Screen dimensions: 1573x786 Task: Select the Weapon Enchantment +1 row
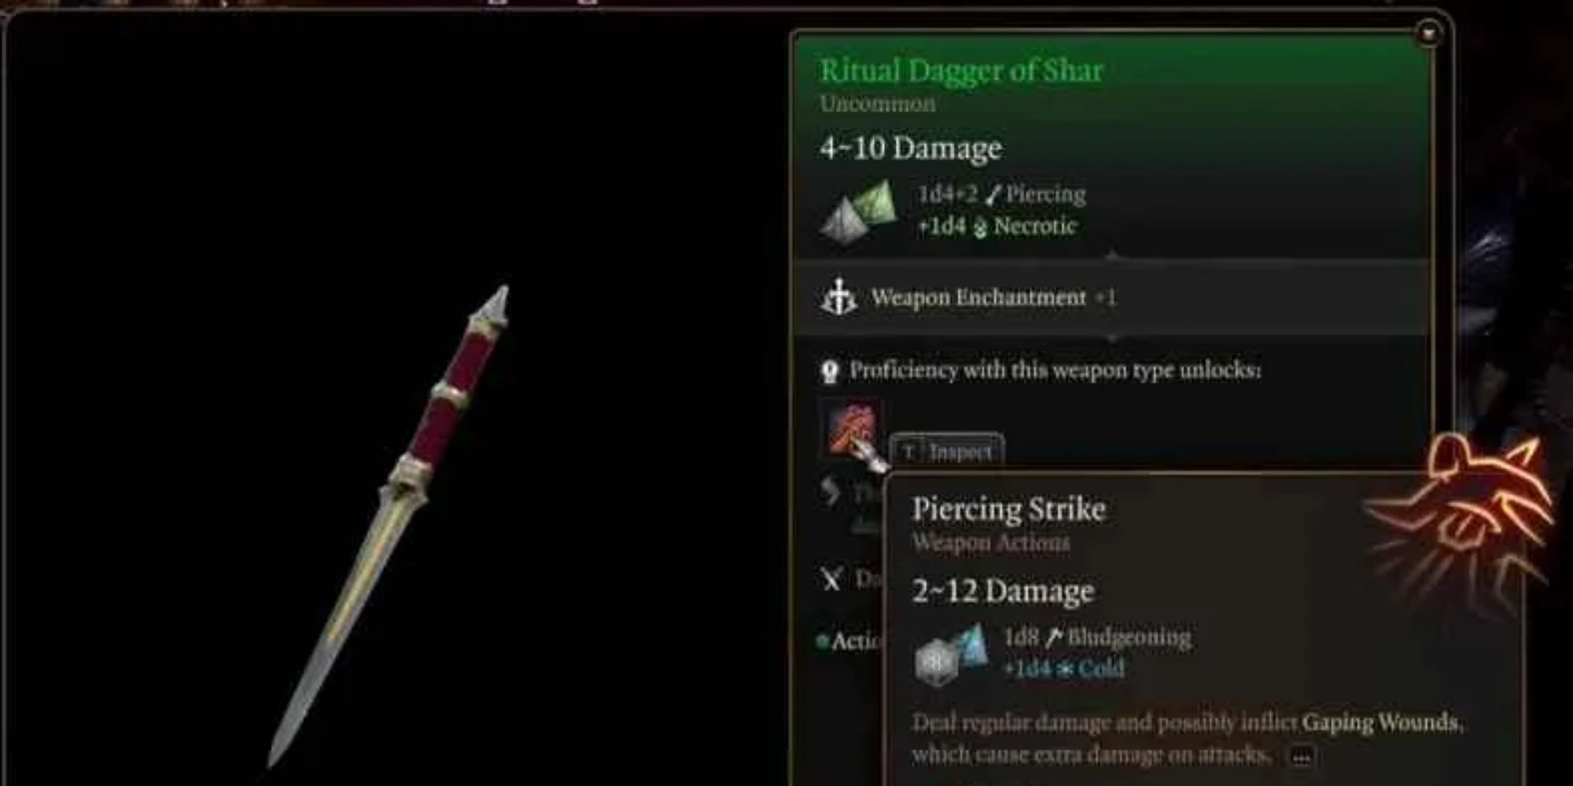[x=1111, y=298]
